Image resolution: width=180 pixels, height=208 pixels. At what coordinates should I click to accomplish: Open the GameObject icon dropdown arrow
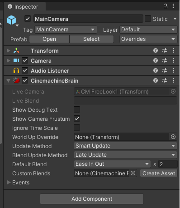click(x=17, y=25)
